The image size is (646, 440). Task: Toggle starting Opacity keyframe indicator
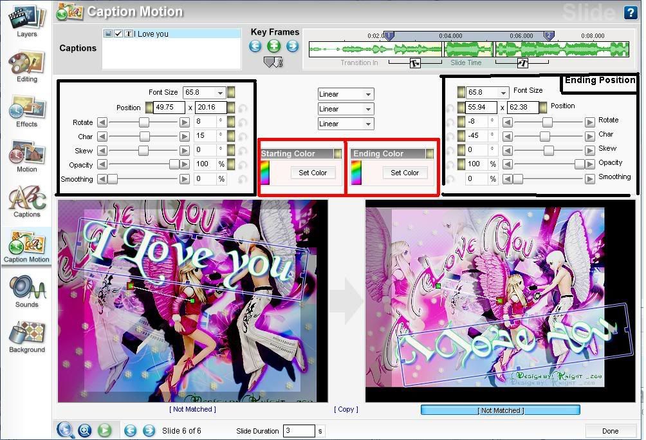(x=231, y=164)
